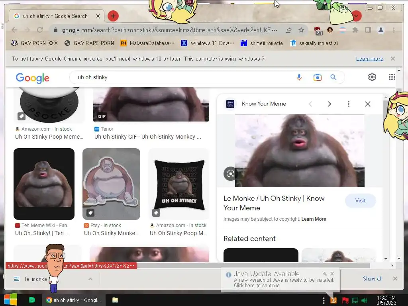Open the Google apps grid
The image size is (408, 306).
coord(392,77)
